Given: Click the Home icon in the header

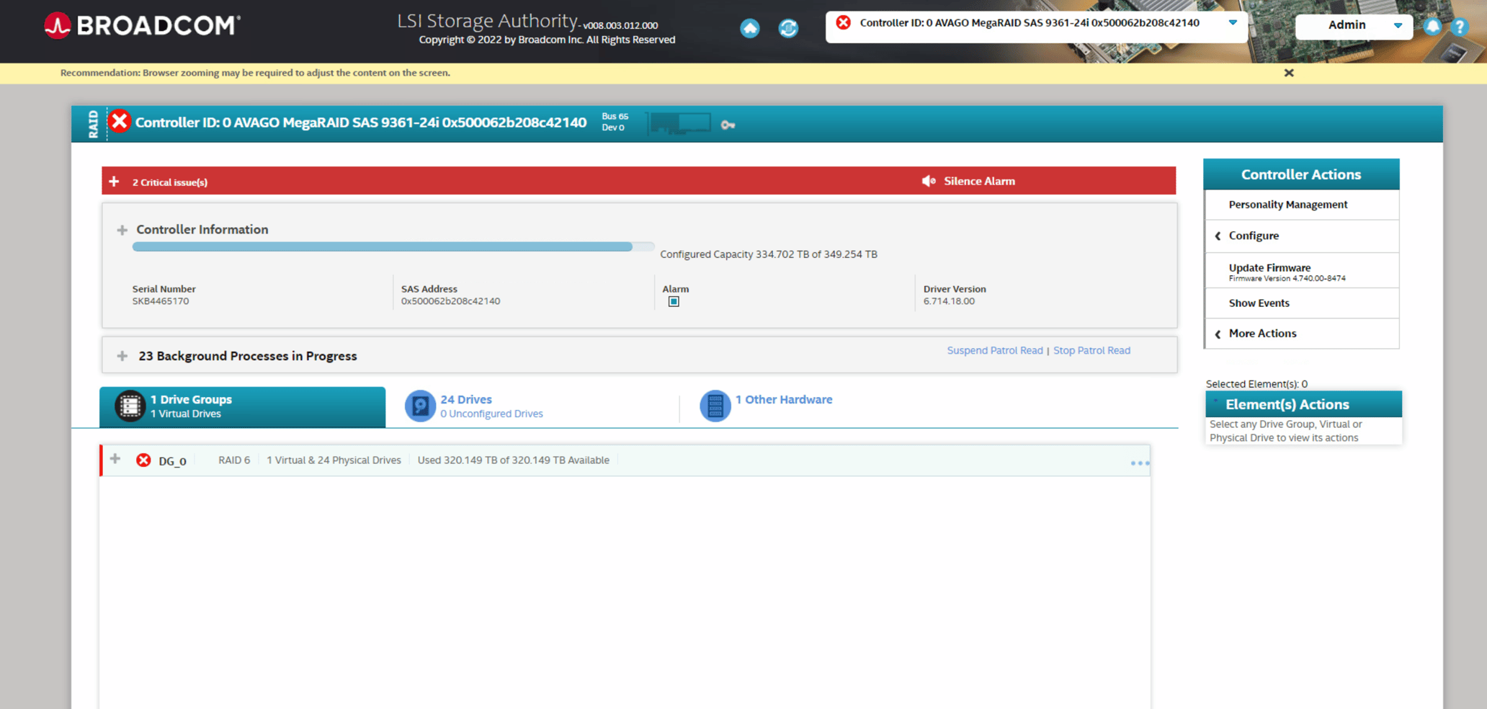Looking at the screenshot, I should pyautogui.click(x=749, y=28).
